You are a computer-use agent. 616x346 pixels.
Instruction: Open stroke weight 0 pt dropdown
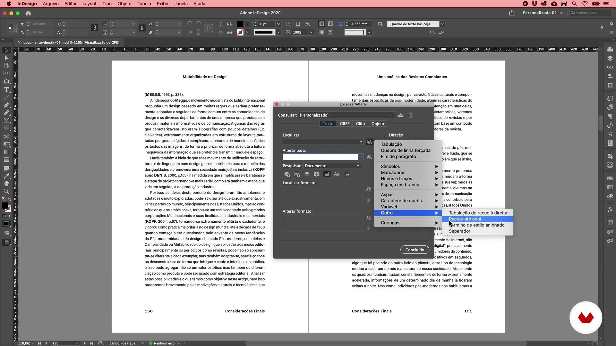[x=278, y=24]
